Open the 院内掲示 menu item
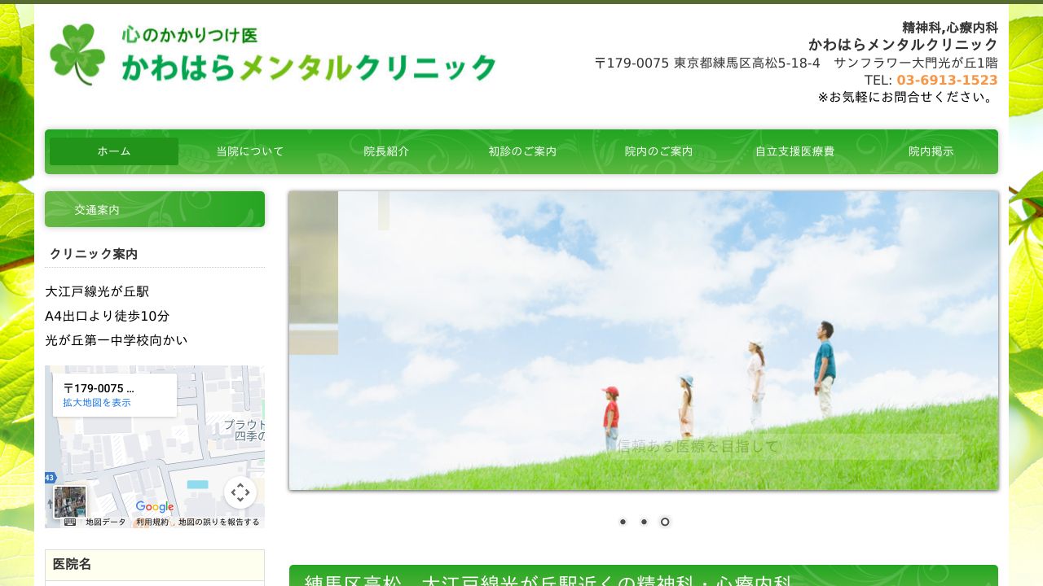The image size is (1043, 586). coord(931,151)
